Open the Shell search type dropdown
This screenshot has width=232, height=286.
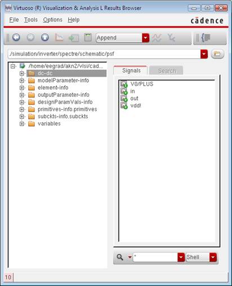tap(213, 257)
